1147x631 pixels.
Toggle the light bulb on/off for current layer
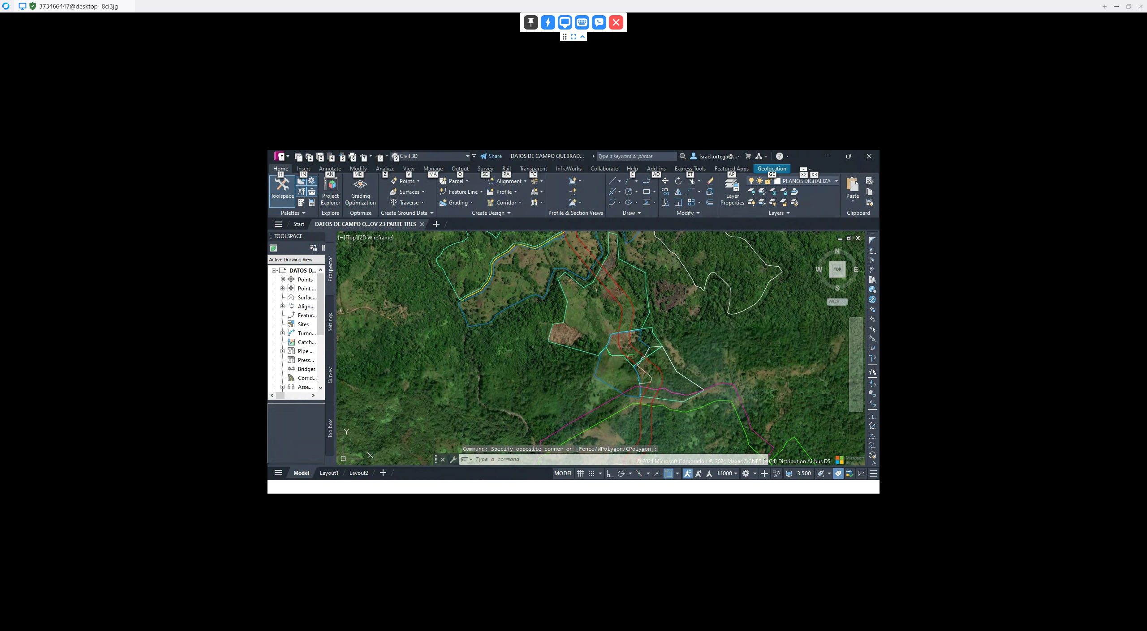[x=751, y=181]
